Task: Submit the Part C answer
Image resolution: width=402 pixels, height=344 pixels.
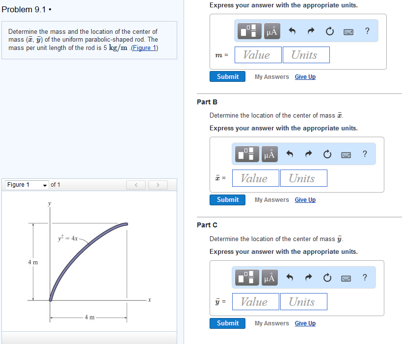Action: click(x=227, y=323)
